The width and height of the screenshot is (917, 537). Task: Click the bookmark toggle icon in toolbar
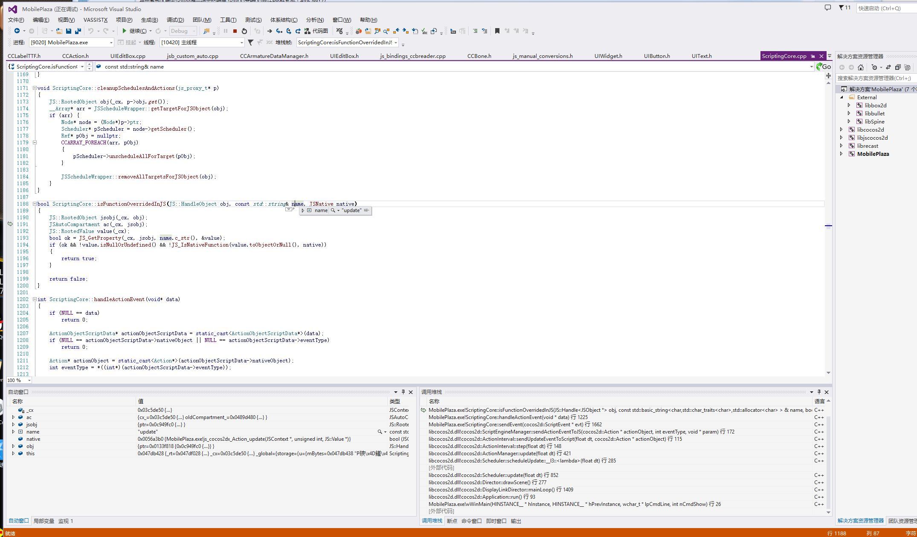(x=497, y=31)
